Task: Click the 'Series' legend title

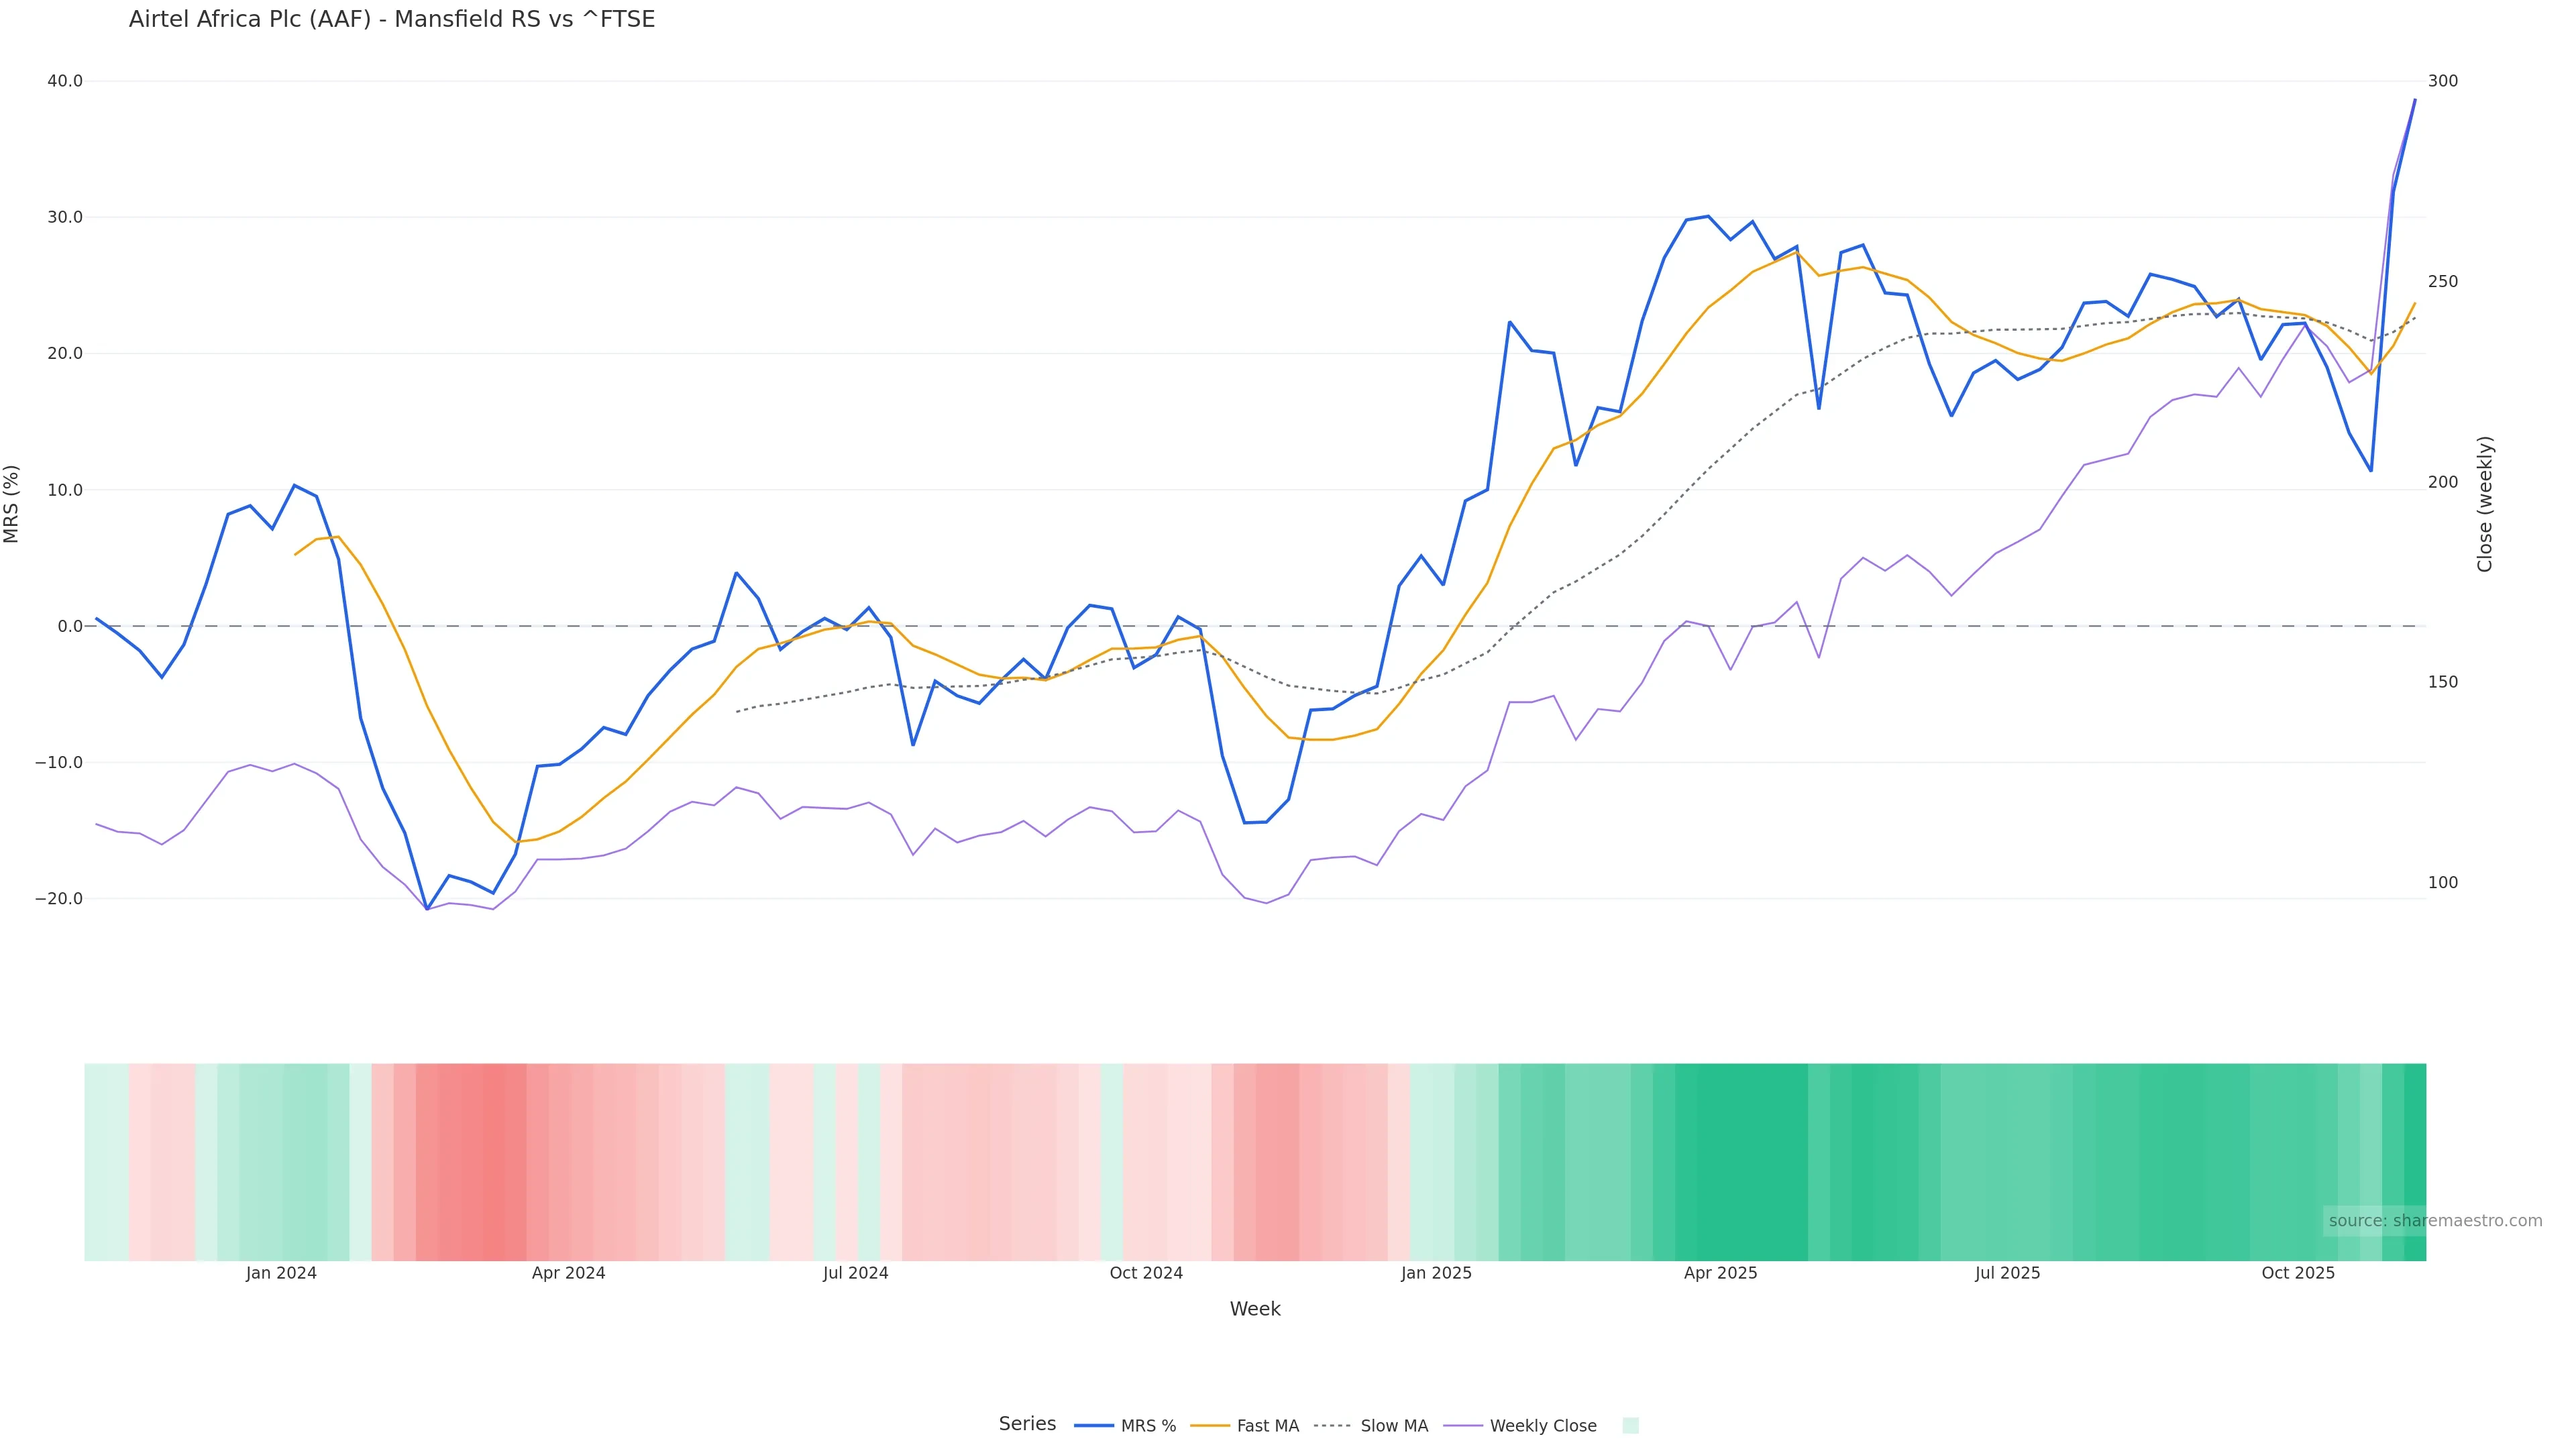Action: (1027, 1424)
